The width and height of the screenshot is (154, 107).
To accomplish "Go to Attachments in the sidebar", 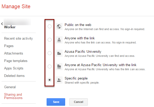I will click(x=14, y=53).
